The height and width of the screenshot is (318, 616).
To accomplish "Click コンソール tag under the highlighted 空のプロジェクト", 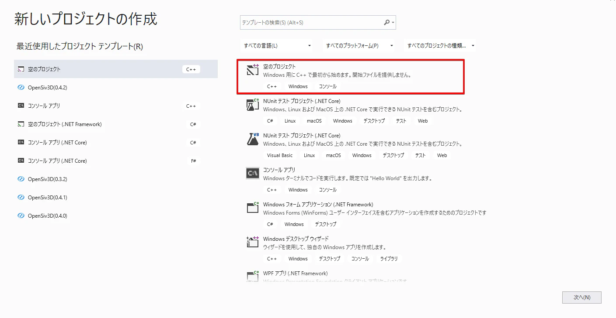I will (x=328, y=86).
